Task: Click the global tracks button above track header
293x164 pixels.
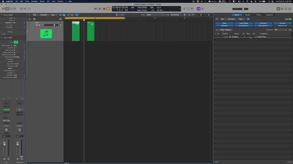Action: point(60,19)
